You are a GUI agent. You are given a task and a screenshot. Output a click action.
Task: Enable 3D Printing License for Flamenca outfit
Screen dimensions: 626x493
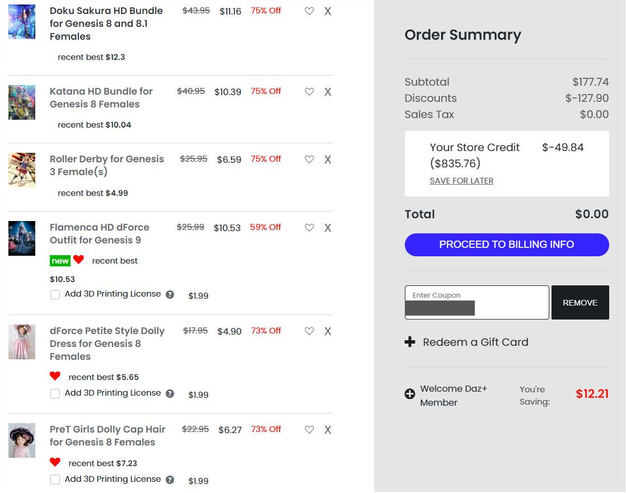(x=55, y=295)
